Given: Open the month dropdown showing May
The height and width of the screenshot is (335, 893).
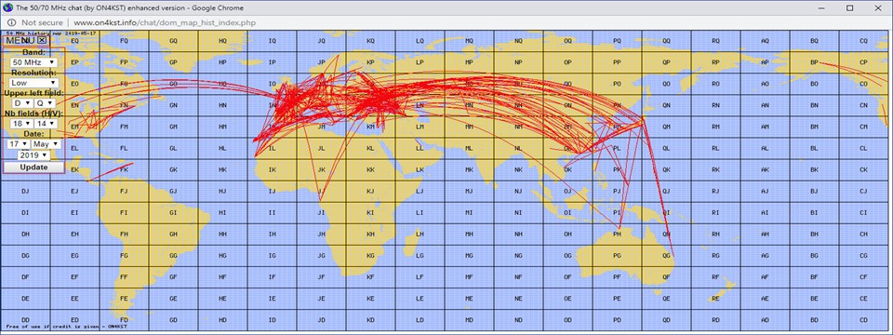Looking at the screenshot, I should pos(46,144).
